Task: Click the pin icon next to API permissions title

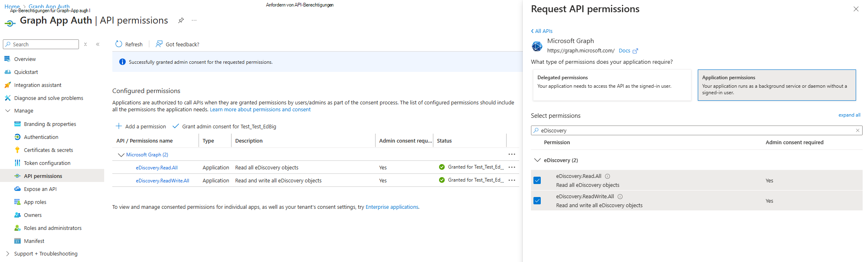Action: tap(181, 20)
